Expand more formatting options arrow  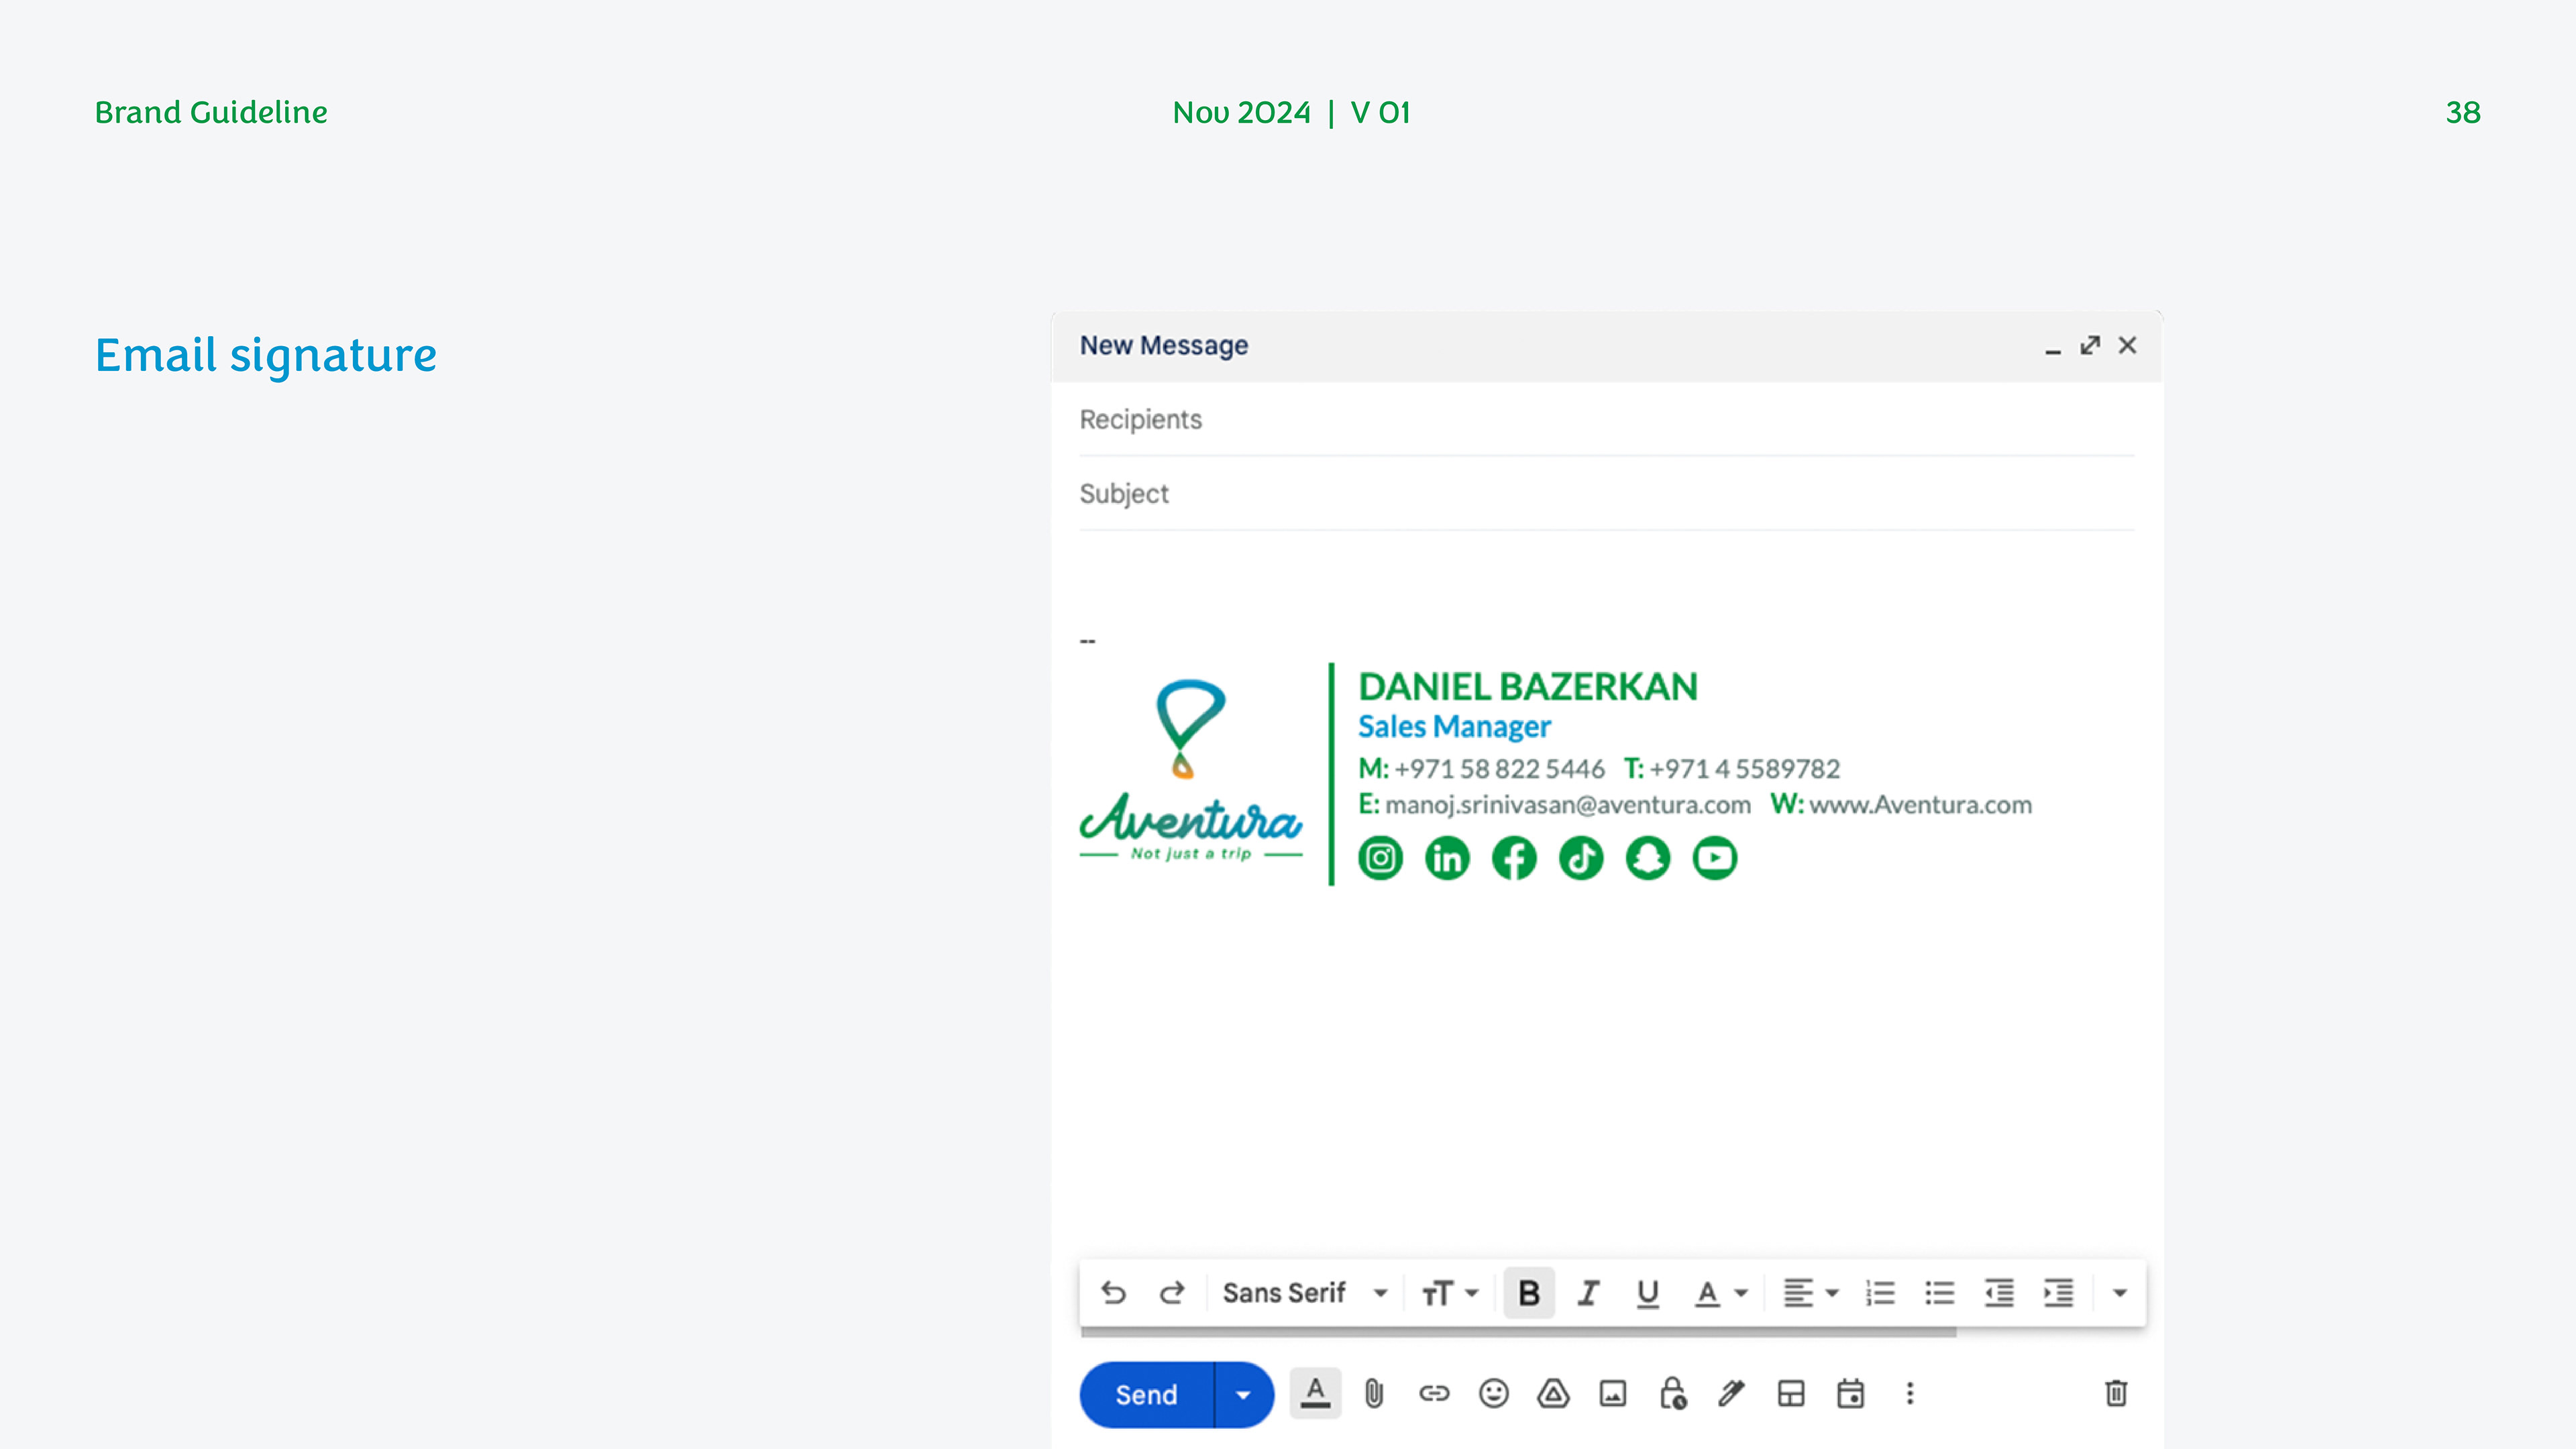pos(2119,1293)
